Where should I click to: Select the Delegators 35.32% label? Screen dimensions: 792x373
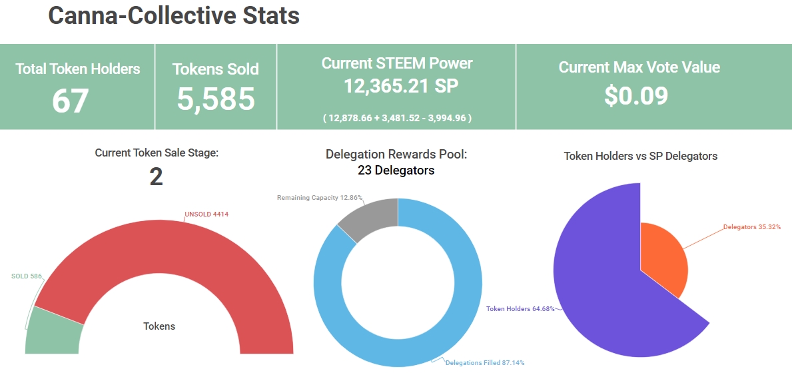(752, 226)
